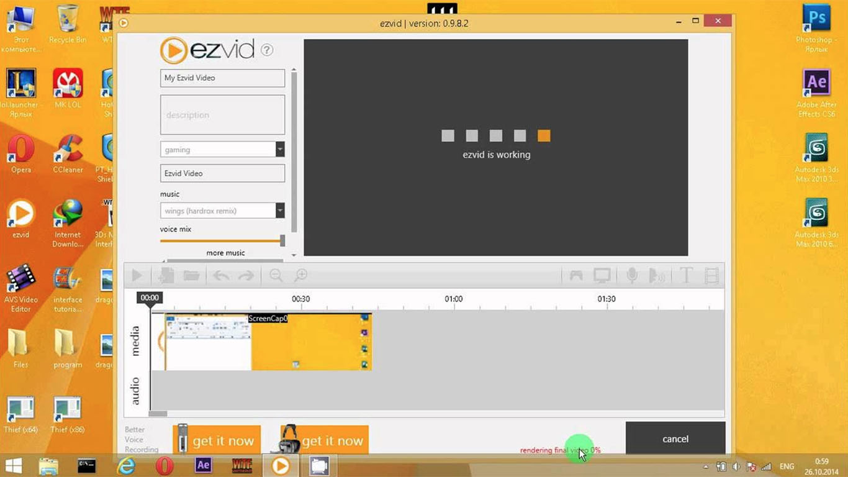Viewport: 848px width, 477px height.
Task: Select the media track label
Action: [x=135, y=340]
